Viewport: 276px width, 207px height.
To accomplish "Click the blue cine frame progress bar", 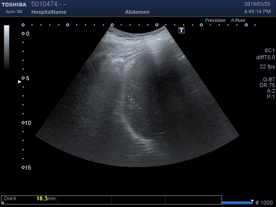I will (237, 203).
